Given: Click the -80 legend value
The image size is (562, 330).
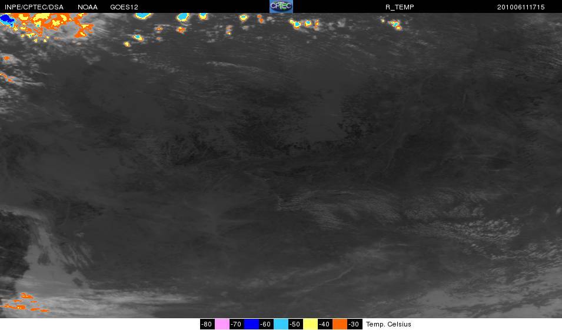Looking at the screenshot, I should pyautogui.click(x=207, y=324).
